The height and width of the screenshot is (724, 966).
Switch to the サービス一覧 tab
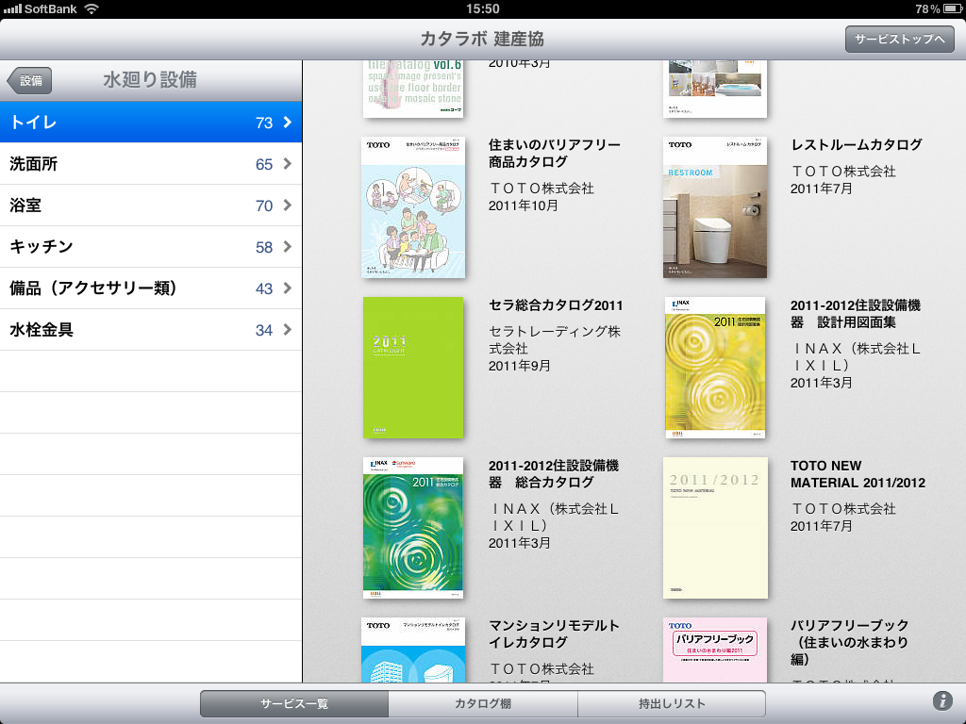pos(294,703)
